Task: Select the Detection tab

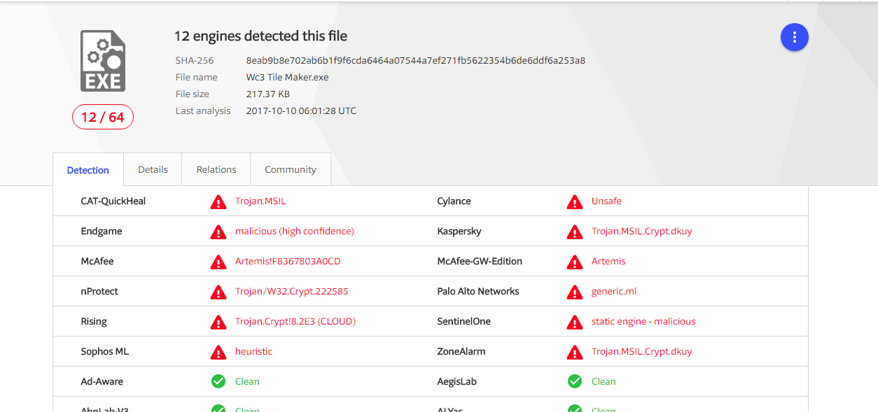Action: tap(88, 170)
